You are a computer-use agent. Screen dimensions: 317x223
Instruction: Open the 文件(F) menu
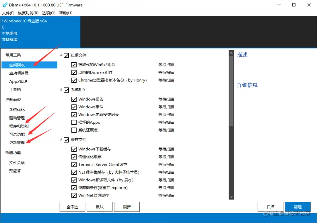point(8,13)
